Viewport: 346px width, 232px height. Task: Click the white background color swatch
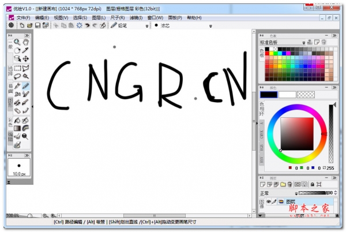point(287,95)
